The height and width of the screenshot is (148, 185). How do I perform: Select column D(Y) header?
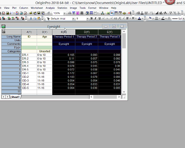(87, 32)
